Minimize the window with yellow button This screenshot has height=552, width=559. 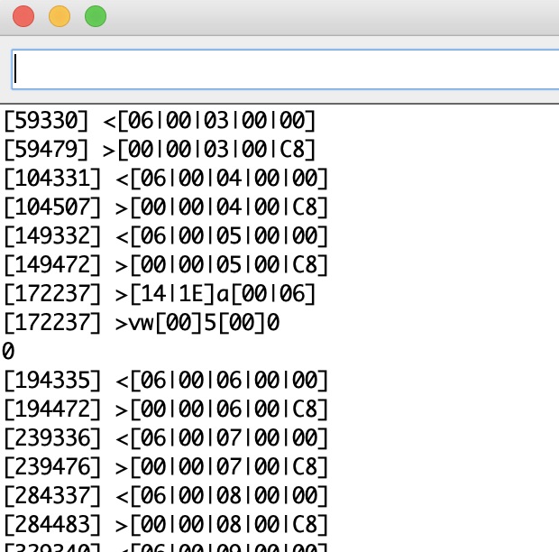(x=60, y=16)
